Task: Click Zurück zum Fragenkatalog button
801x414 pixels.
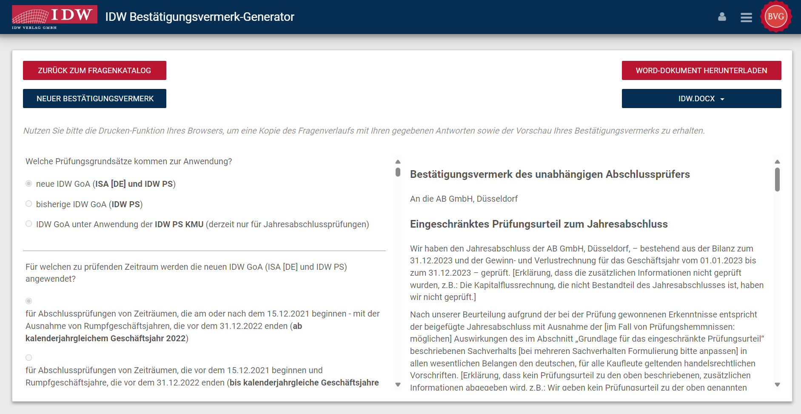Action: 94,71
